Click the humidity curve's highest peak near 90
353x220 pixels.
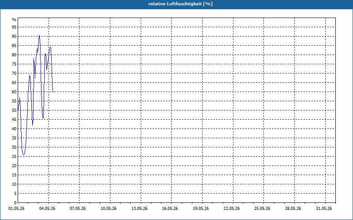39,35
